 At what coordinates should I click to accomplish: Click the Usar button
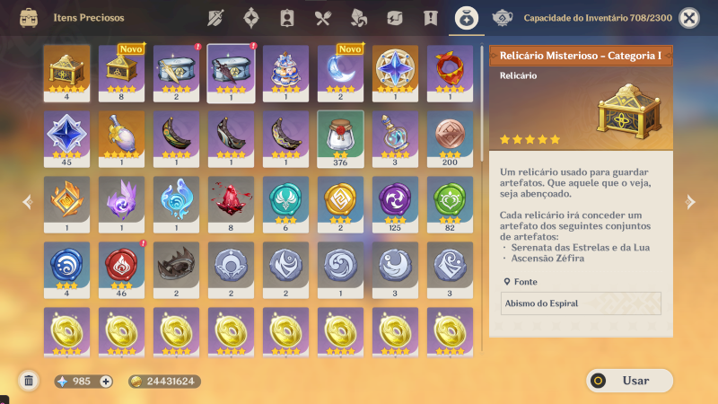click(x=630, y=381)
